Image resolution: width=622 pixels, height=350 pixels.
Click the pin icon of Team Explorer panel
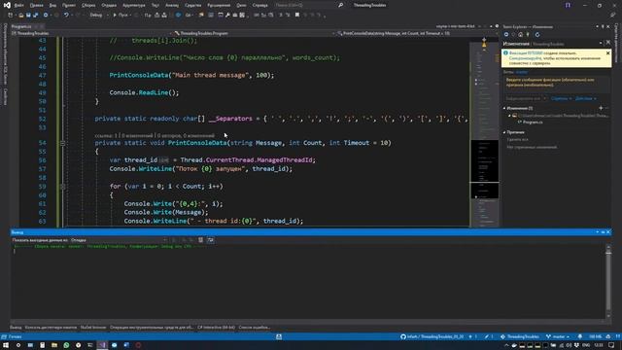click(603, 26)
